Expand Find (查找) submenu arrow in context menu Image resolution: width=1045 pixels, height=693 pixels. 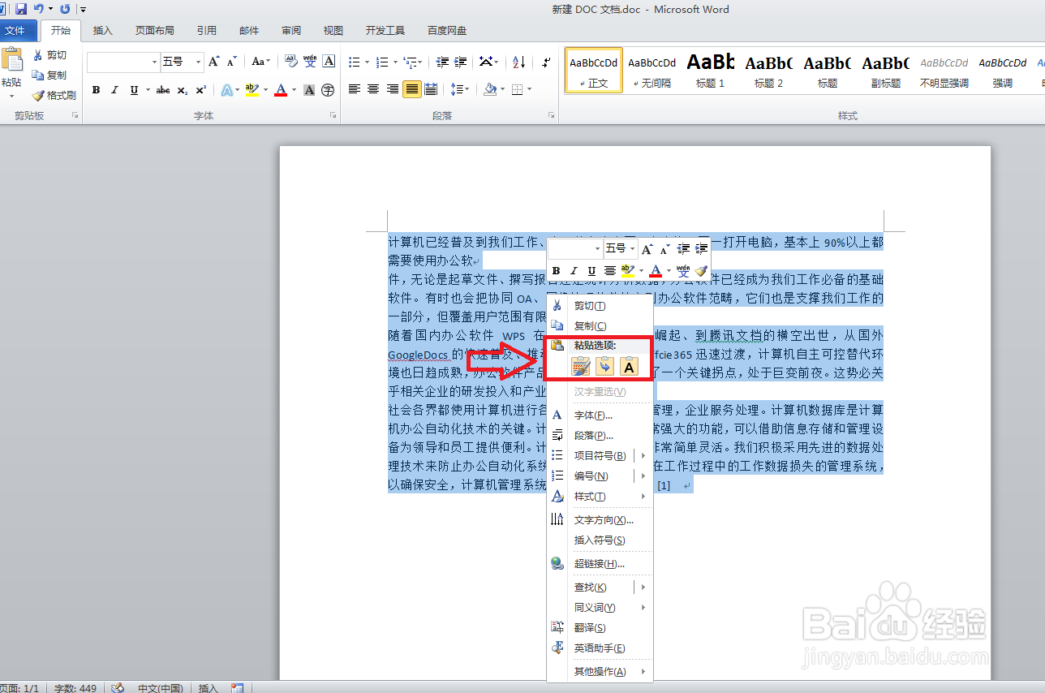(643, 587)
